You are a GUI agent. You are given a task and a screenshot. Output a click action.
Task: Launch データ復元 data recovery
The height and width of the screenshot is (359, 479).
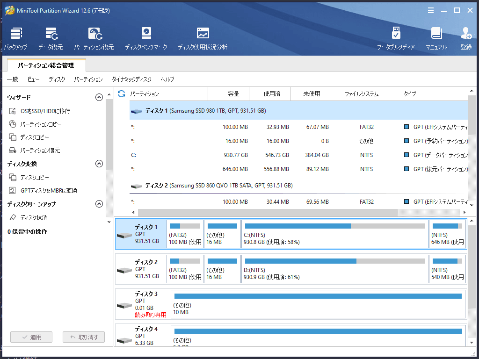click(x=51, y=38)
